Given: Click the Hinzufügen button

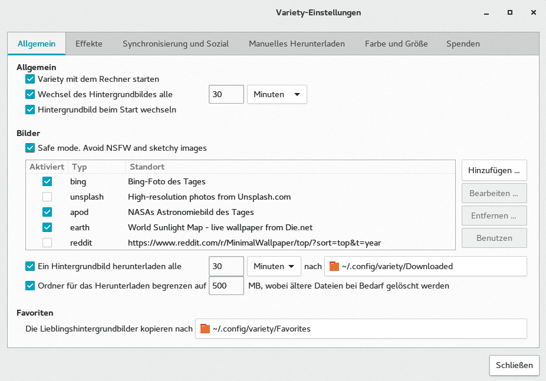Looking at the screenshot, I should (494, 170).
